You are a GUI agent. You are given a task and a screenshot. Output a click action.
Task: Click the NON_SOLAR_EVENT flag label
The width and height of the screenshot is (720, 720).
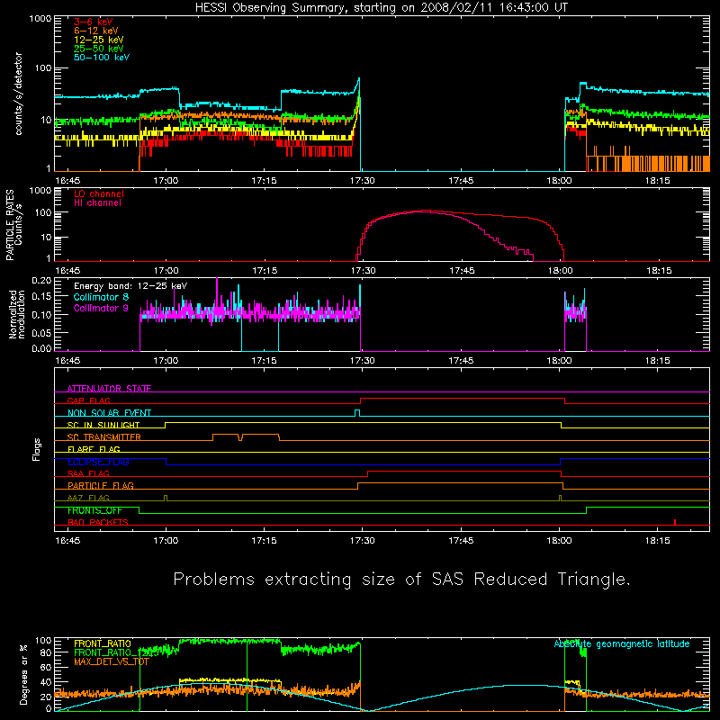click(x=109, y=413)
